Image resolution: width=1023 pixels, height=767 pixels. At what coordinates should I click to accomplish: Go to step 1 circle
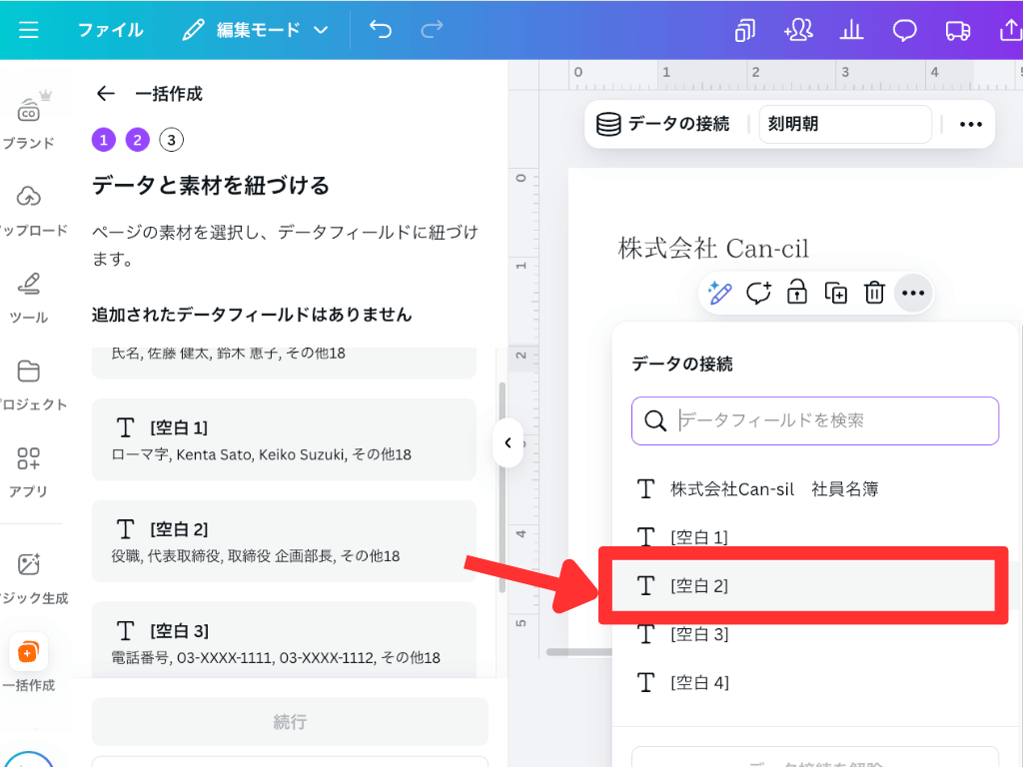pos(104,140)
